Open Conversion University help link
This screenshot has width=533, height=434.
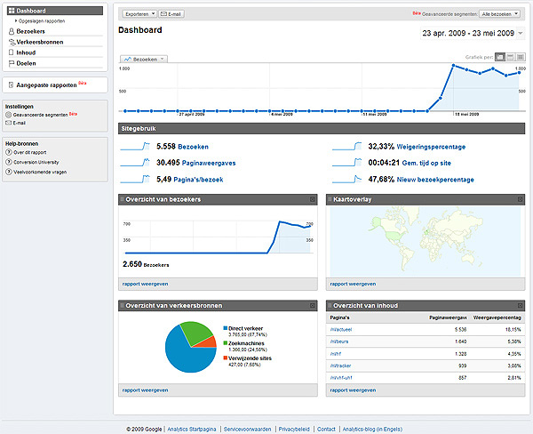coord(36,163)
